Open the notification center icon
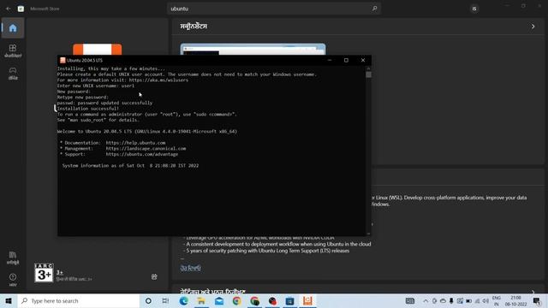 [x=537, y=300]
